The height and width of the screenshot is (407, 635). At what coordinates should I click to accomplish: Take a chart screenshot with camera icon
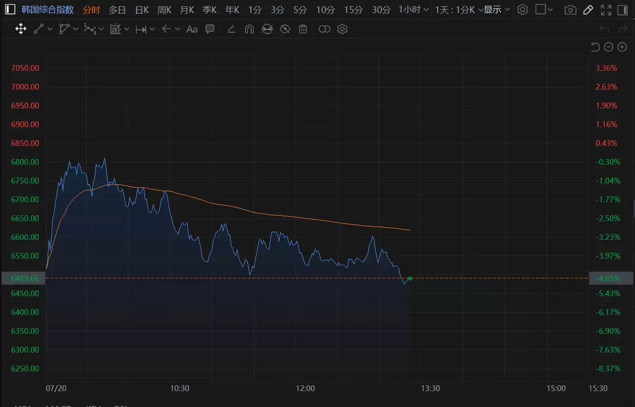[x=570, y=10]
